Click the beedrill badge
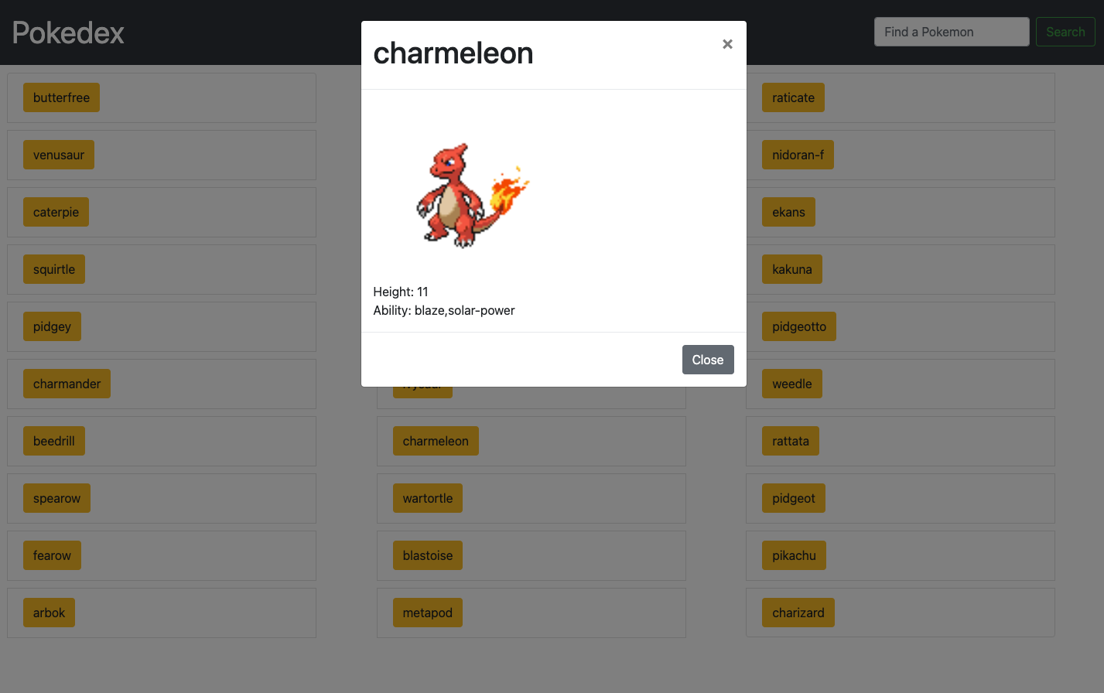This screenshot has width=1104, height=693. [53, 440]
